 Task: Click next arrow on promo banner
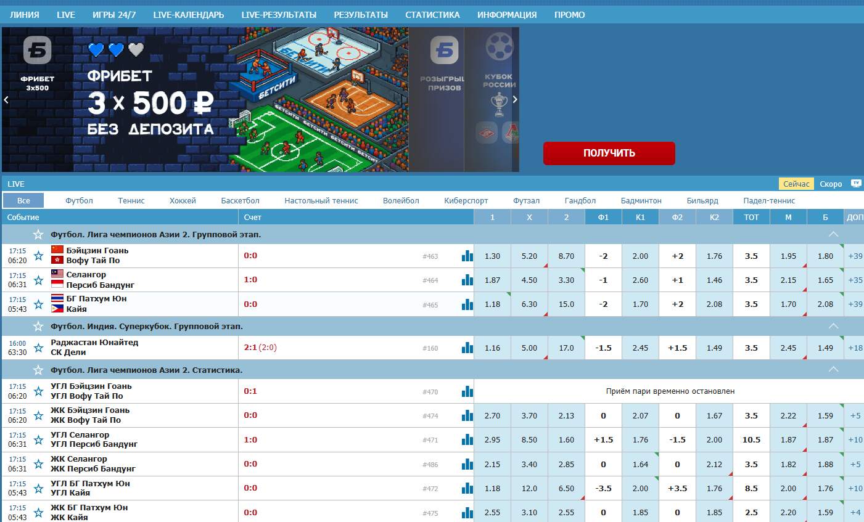(x=515, y=99)
